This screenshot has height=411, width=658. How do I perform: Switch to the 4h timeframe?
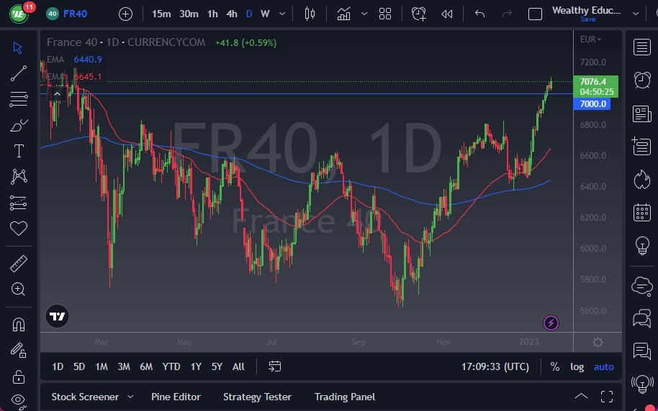[232, 14]
